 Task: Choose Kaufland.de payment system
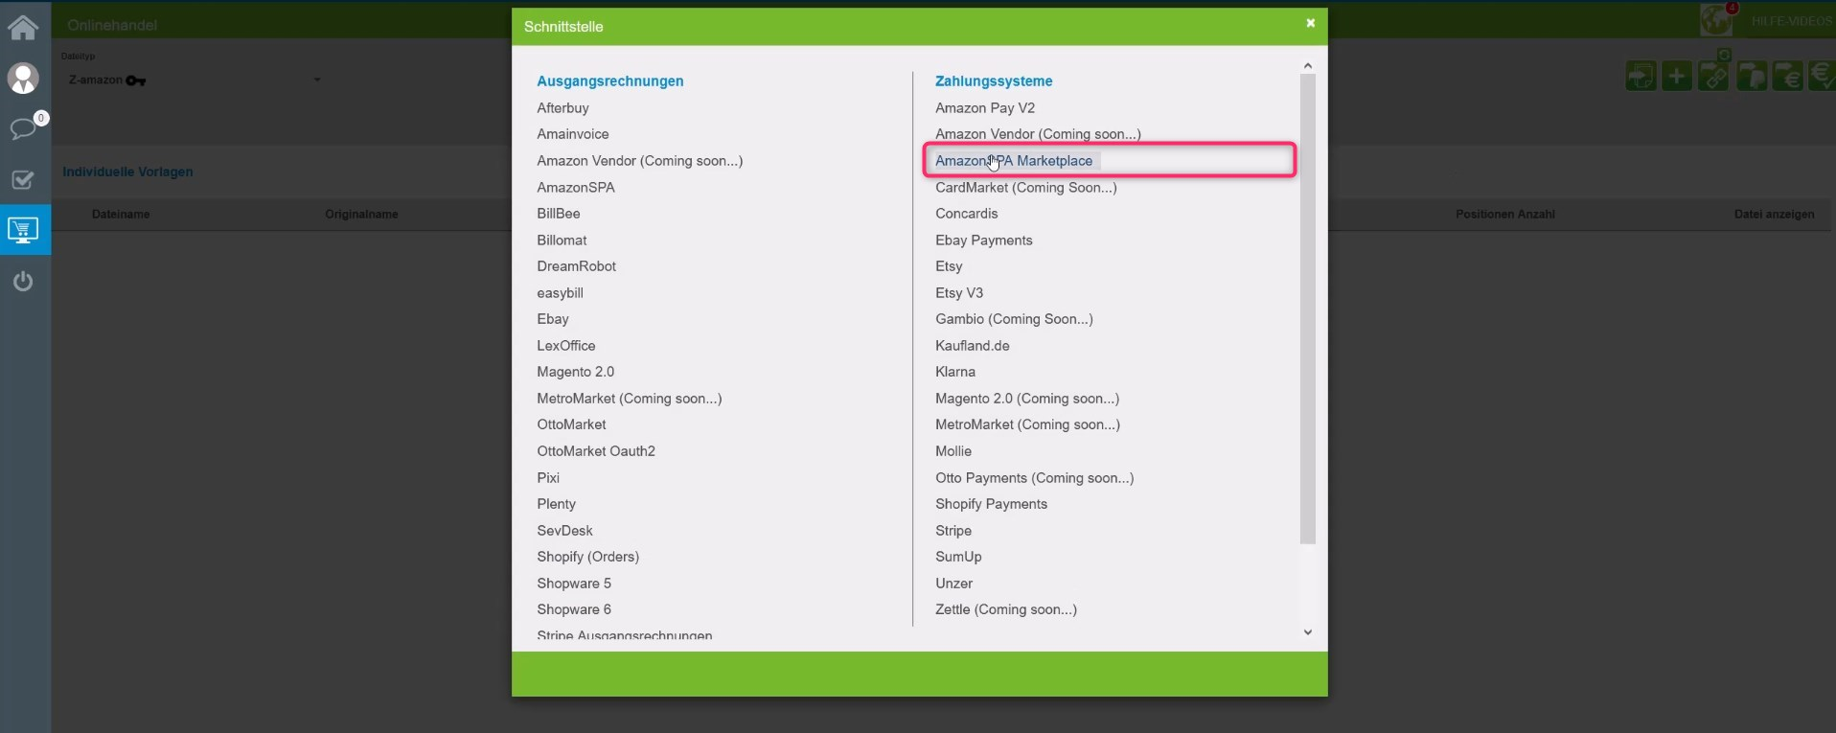coord(973,346)
